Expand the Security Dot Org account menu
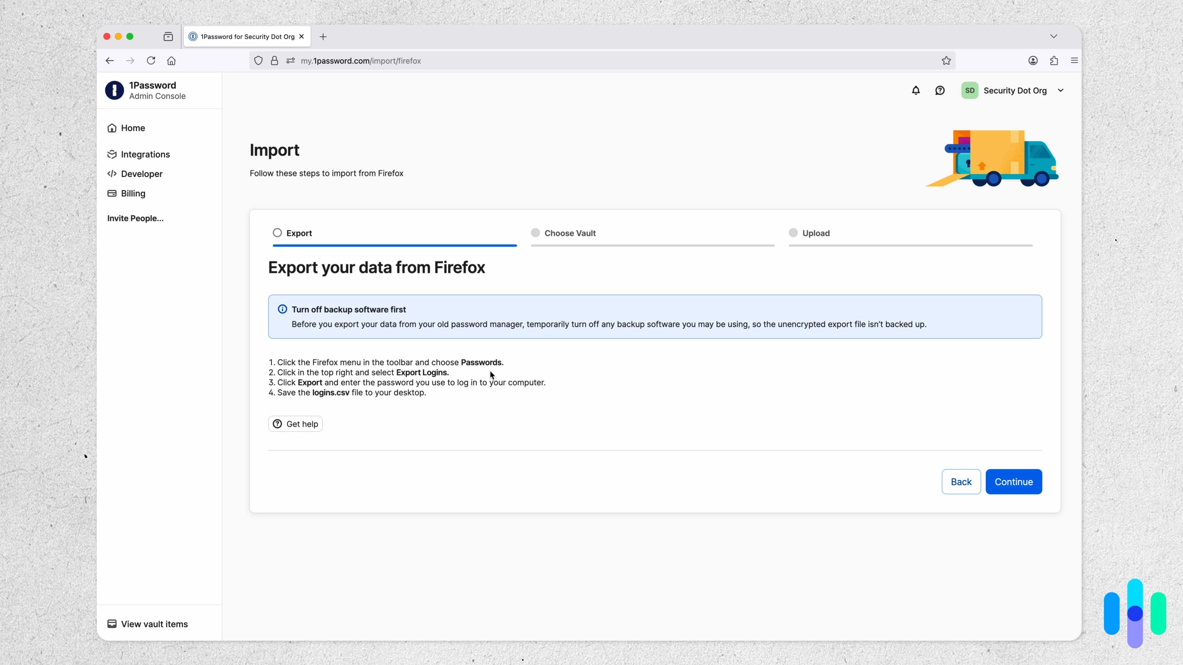This screenshot has width=1183, height=665. click(1061, 91)
